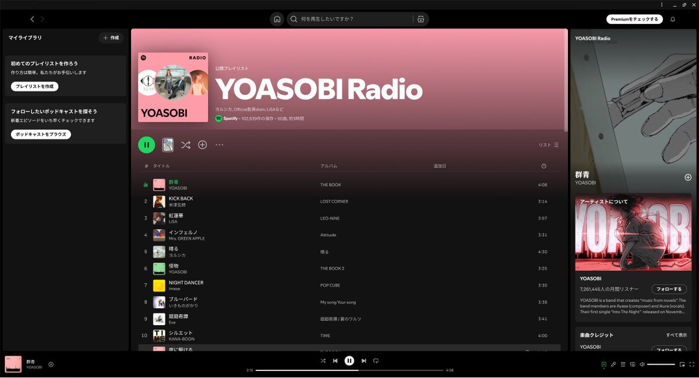Open the mini player

click(x=682, y=364)
